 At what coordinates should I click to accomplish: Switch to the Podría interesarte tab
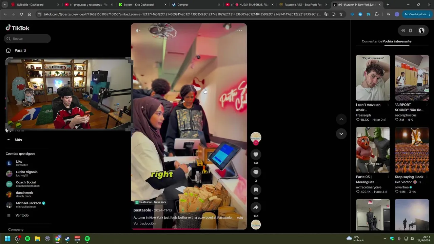click(397, 41)
